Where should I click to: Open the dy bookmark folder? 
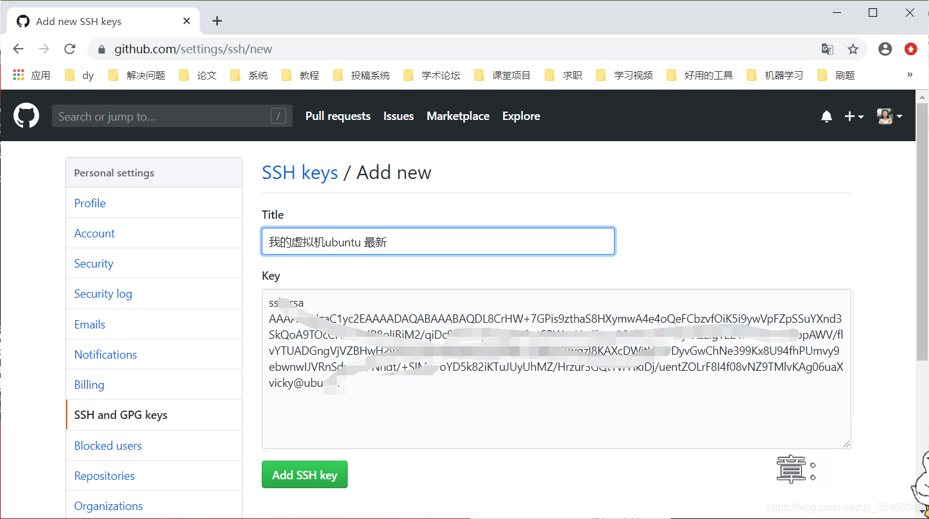pyautogui.click(x=80, y=75)
